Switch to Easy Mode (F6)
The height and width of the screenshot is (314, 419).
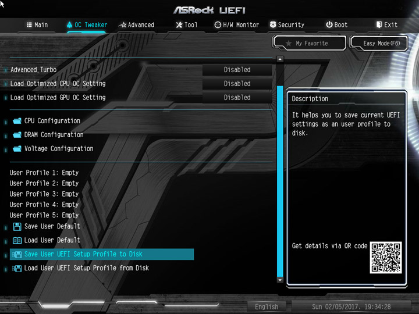(379, 43)
